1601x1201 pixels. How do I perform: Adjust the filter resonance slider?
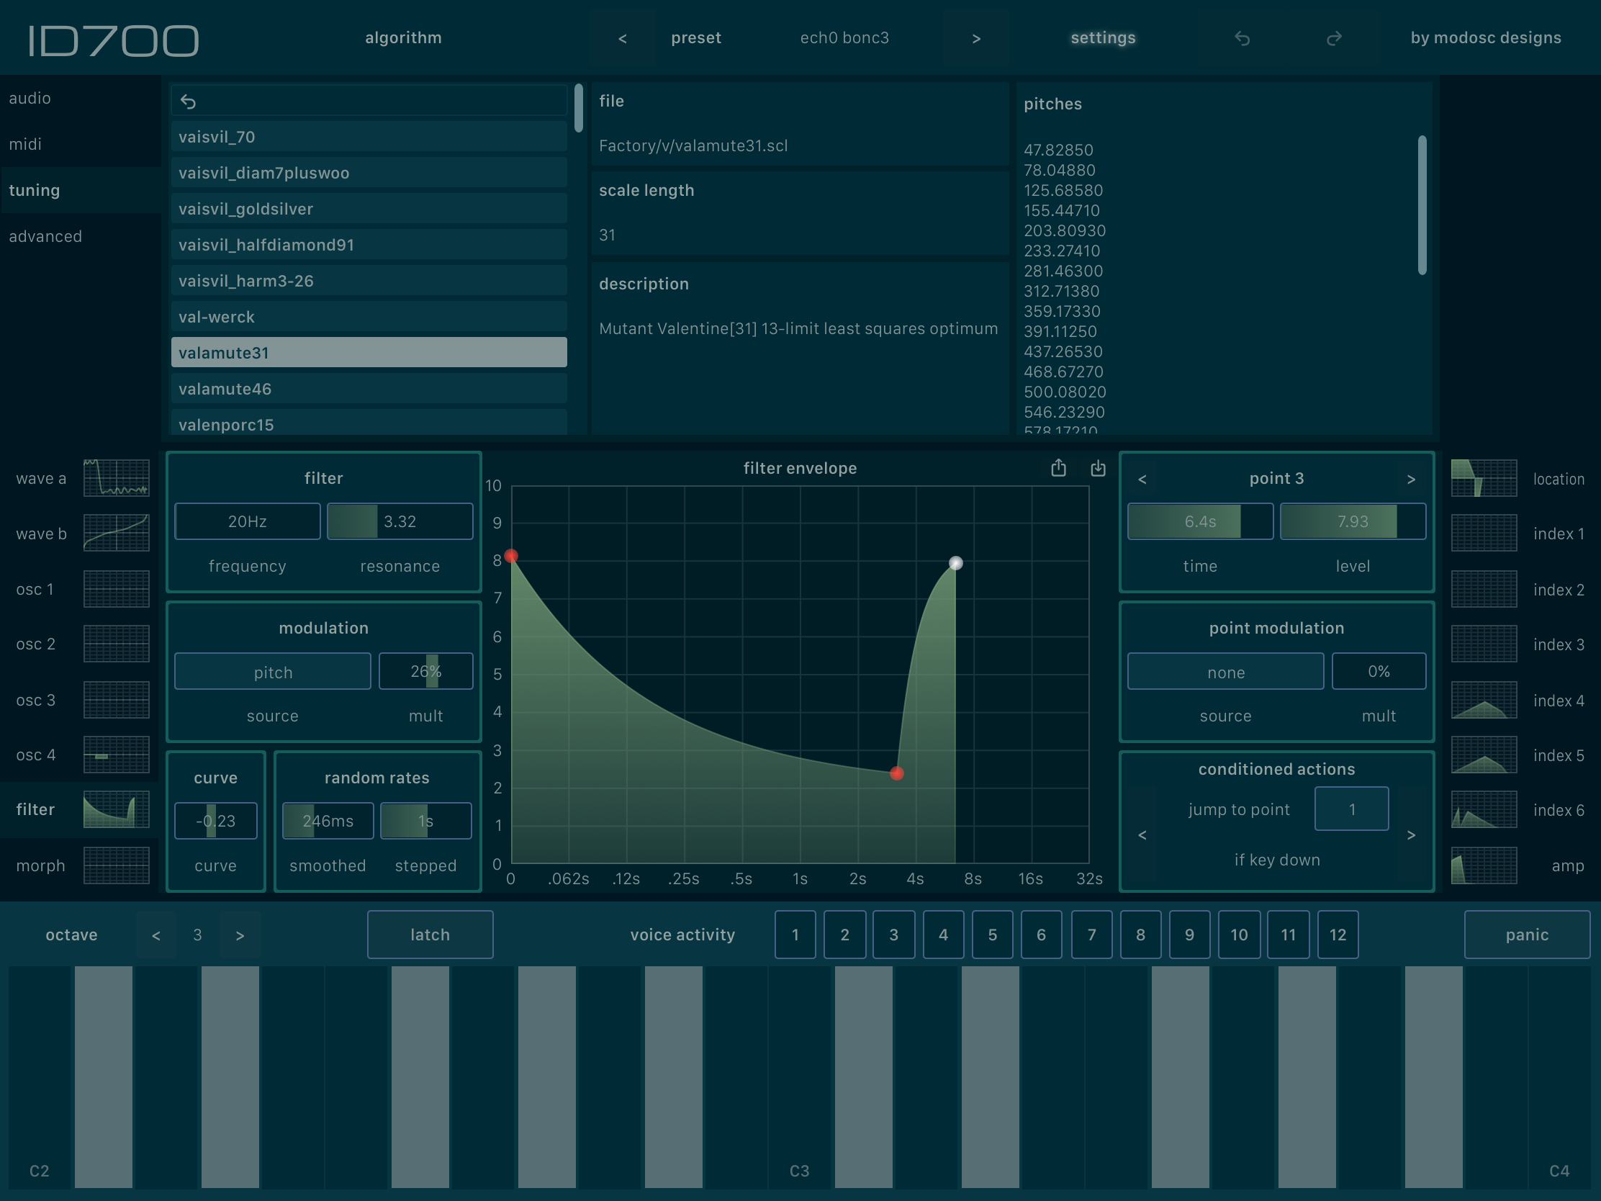click(x=400, y=521)
